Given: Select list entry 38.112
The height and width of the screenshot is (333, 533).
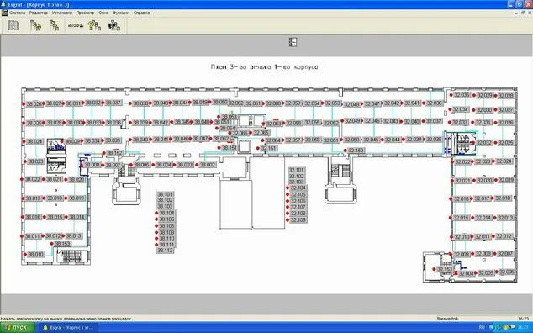Looking at the screenshot, I should (166, 251).
